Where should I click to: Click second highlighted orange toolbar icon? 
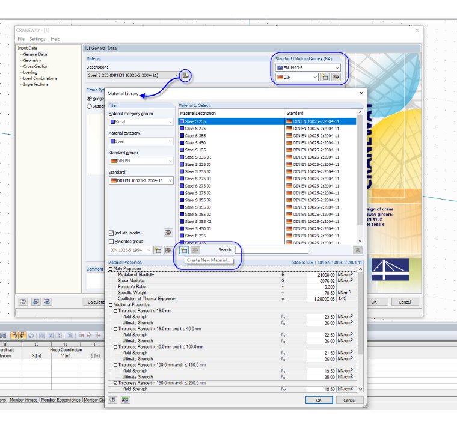click(22, 335)
